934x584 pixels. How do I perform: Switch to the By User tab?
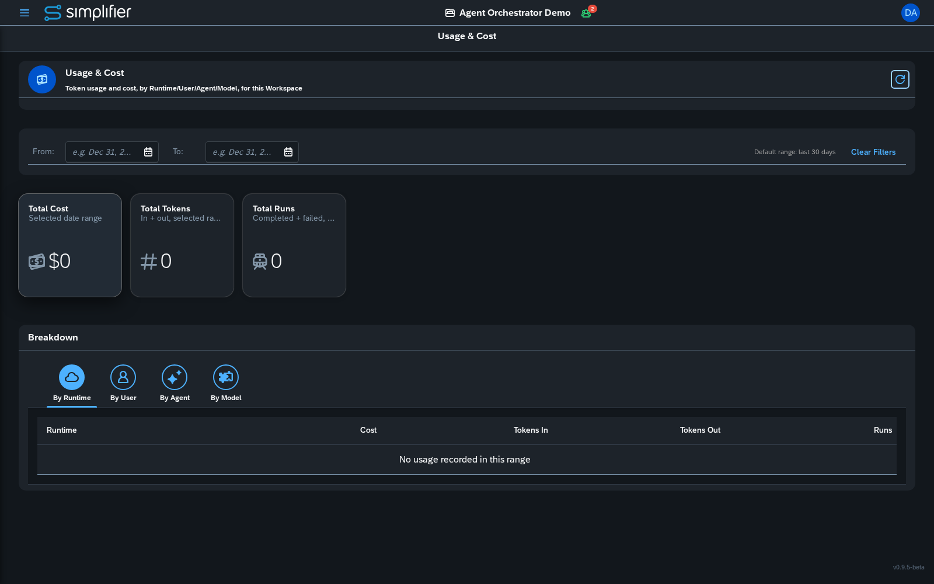point(123,384)
